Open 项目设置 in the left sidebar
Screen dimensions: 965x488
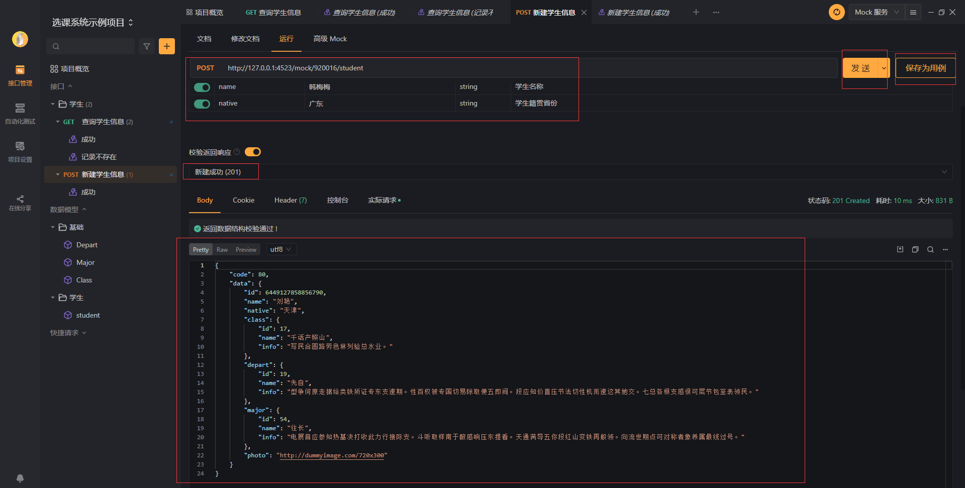(20, 152)
